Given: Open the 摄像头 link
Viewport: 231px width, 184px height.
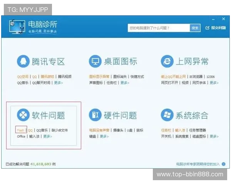Looking at the screenshot, I should tap(118, 130).
